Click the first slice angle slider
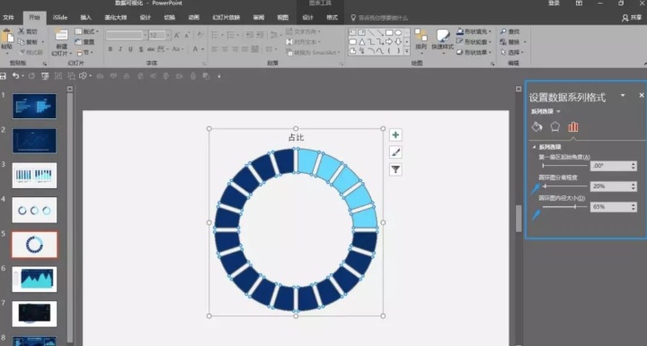This screenshot has height=346, width=647. pyautogui.click(x=565, y=166)
